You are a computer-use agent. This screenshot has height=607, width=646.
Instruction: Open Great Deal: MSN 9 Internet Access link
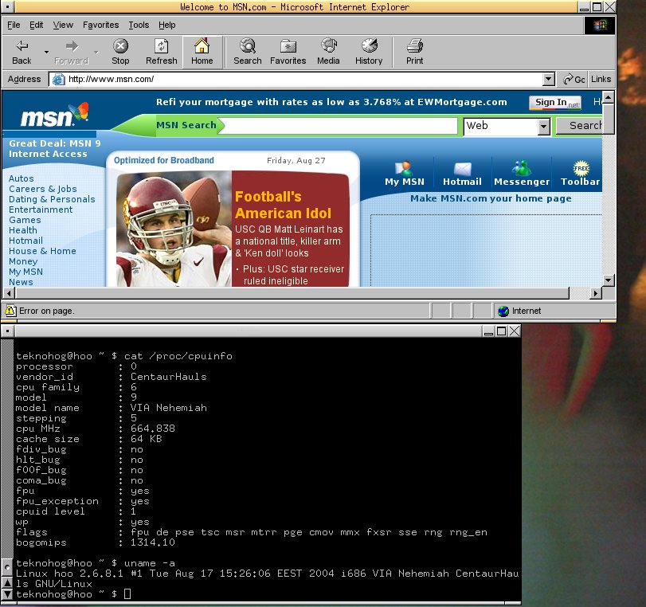pyautogui.click(x=54, y=148)
